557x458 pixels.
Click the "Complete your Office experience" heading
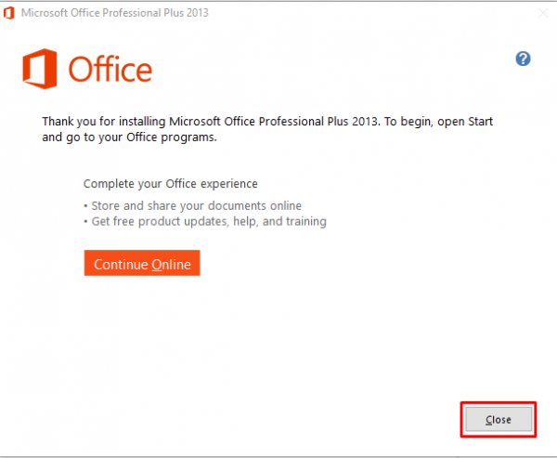point(170,184)
